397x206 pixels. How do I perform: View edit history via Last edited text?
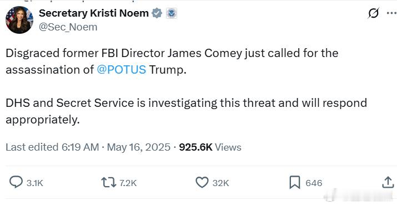52,147
